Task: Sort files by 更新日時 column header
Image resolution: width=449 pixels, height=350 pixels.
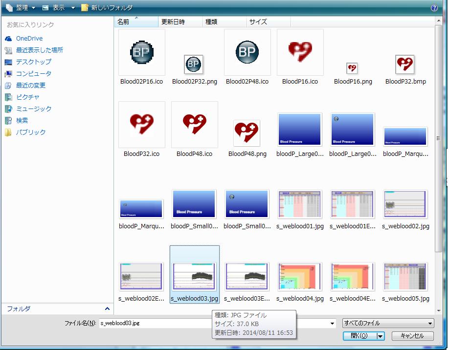Action: pos(180,22)
